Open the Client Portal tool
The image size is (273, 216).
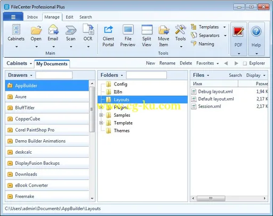tap(108, 30)
